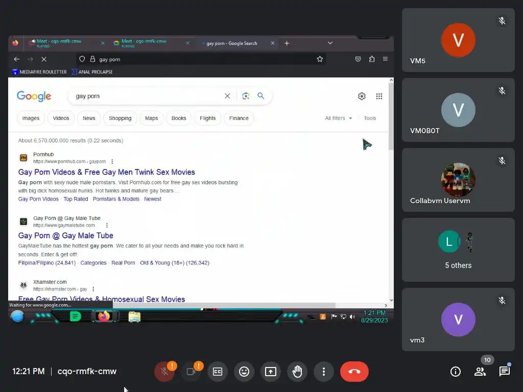Open the MEDIAFIRE ROULETTER bookmark
Screen dimensions: 523x392
tap(39, 71)
